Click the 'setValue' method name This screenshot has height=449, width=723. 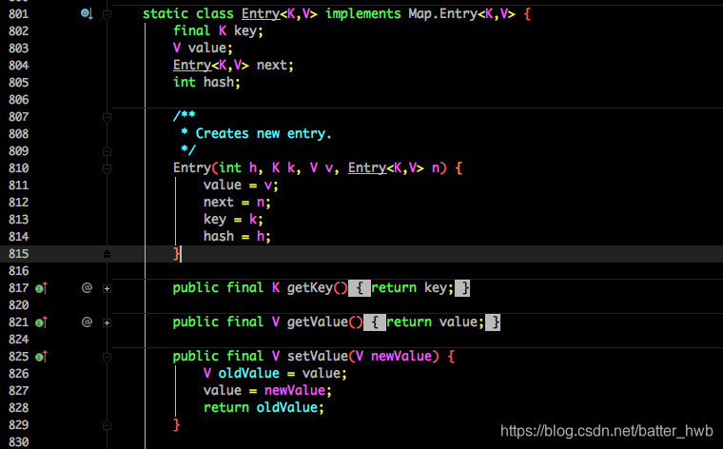(x=317, y=357)
